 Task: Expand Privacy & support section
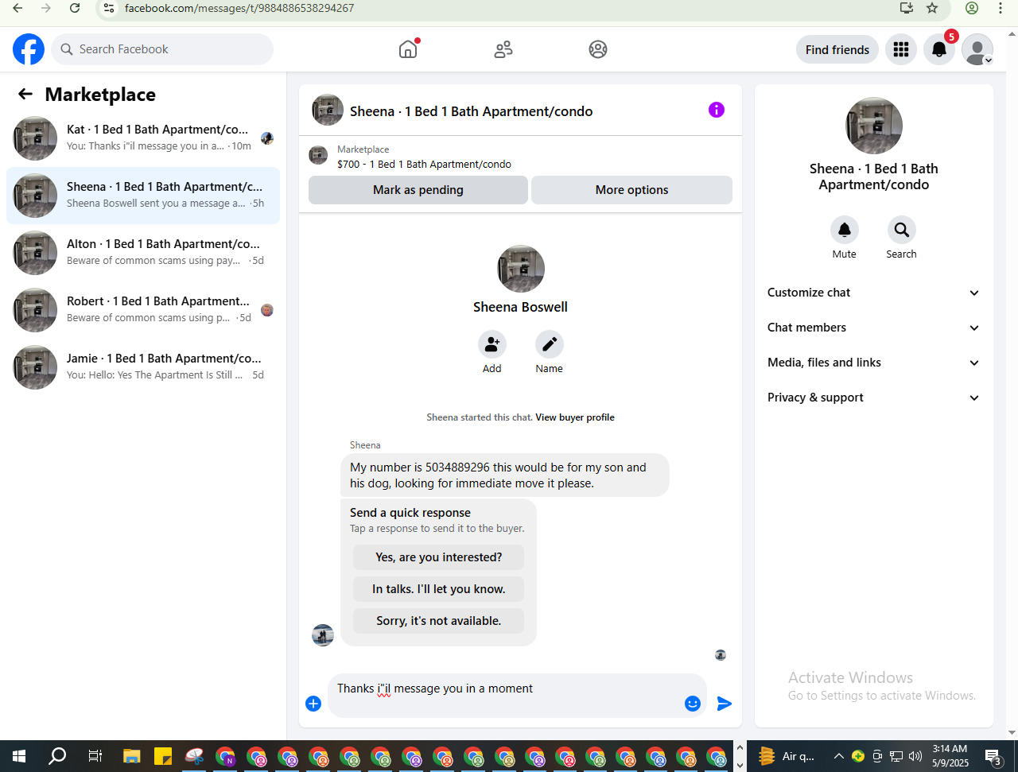point(873,398)
